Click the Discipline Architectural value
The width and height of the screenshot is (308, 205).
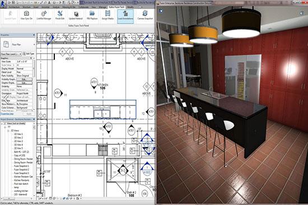pos(24,101)
